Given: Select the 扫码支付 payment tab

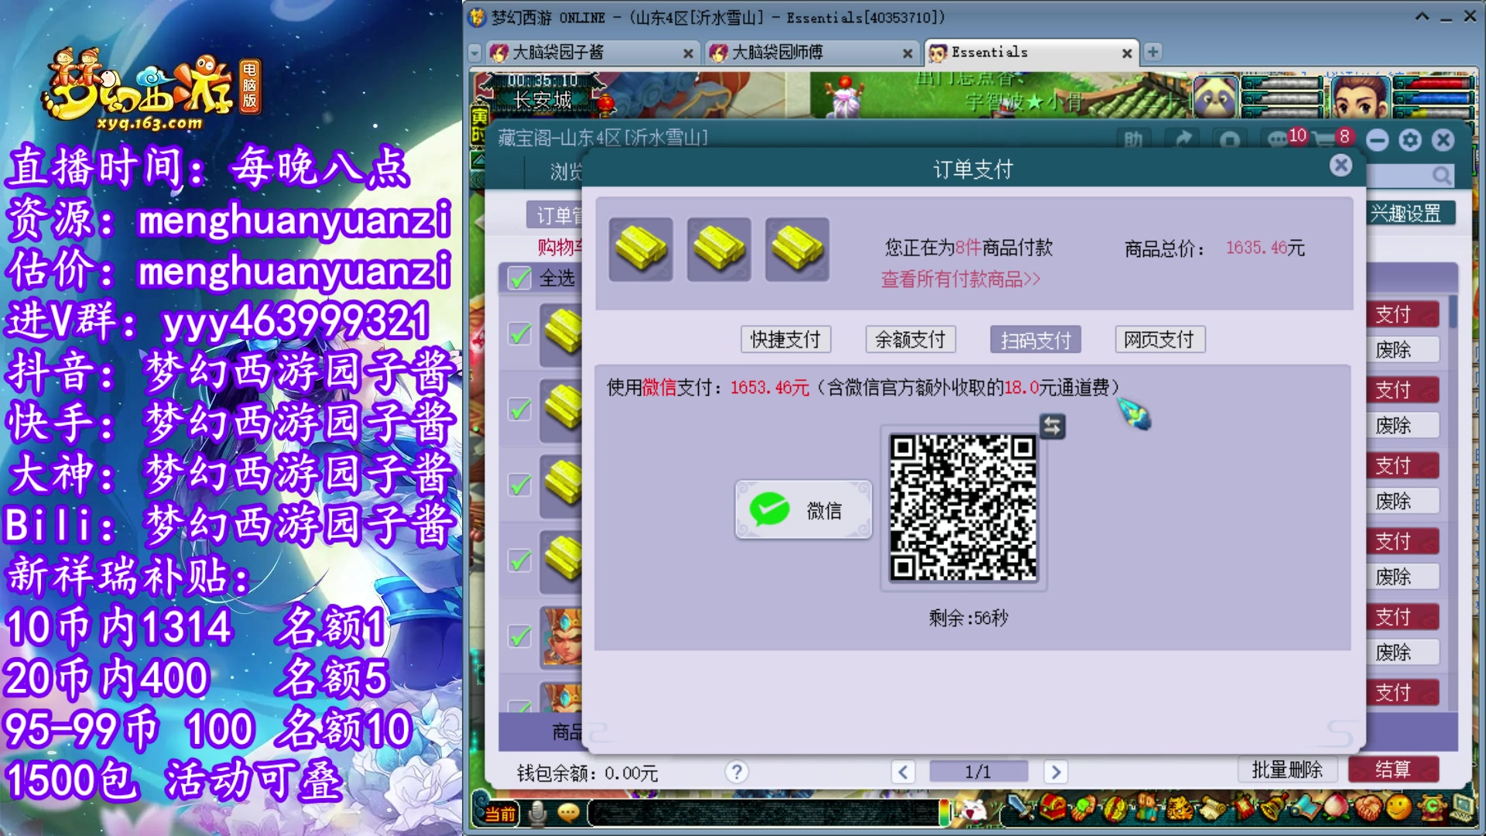Looking at the screenshot, I should click(1036, 339).
